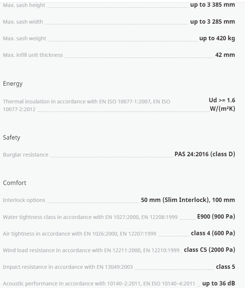
Task: Select the E900 (900 Pa) water tightness value
Action: click(216, 217)
